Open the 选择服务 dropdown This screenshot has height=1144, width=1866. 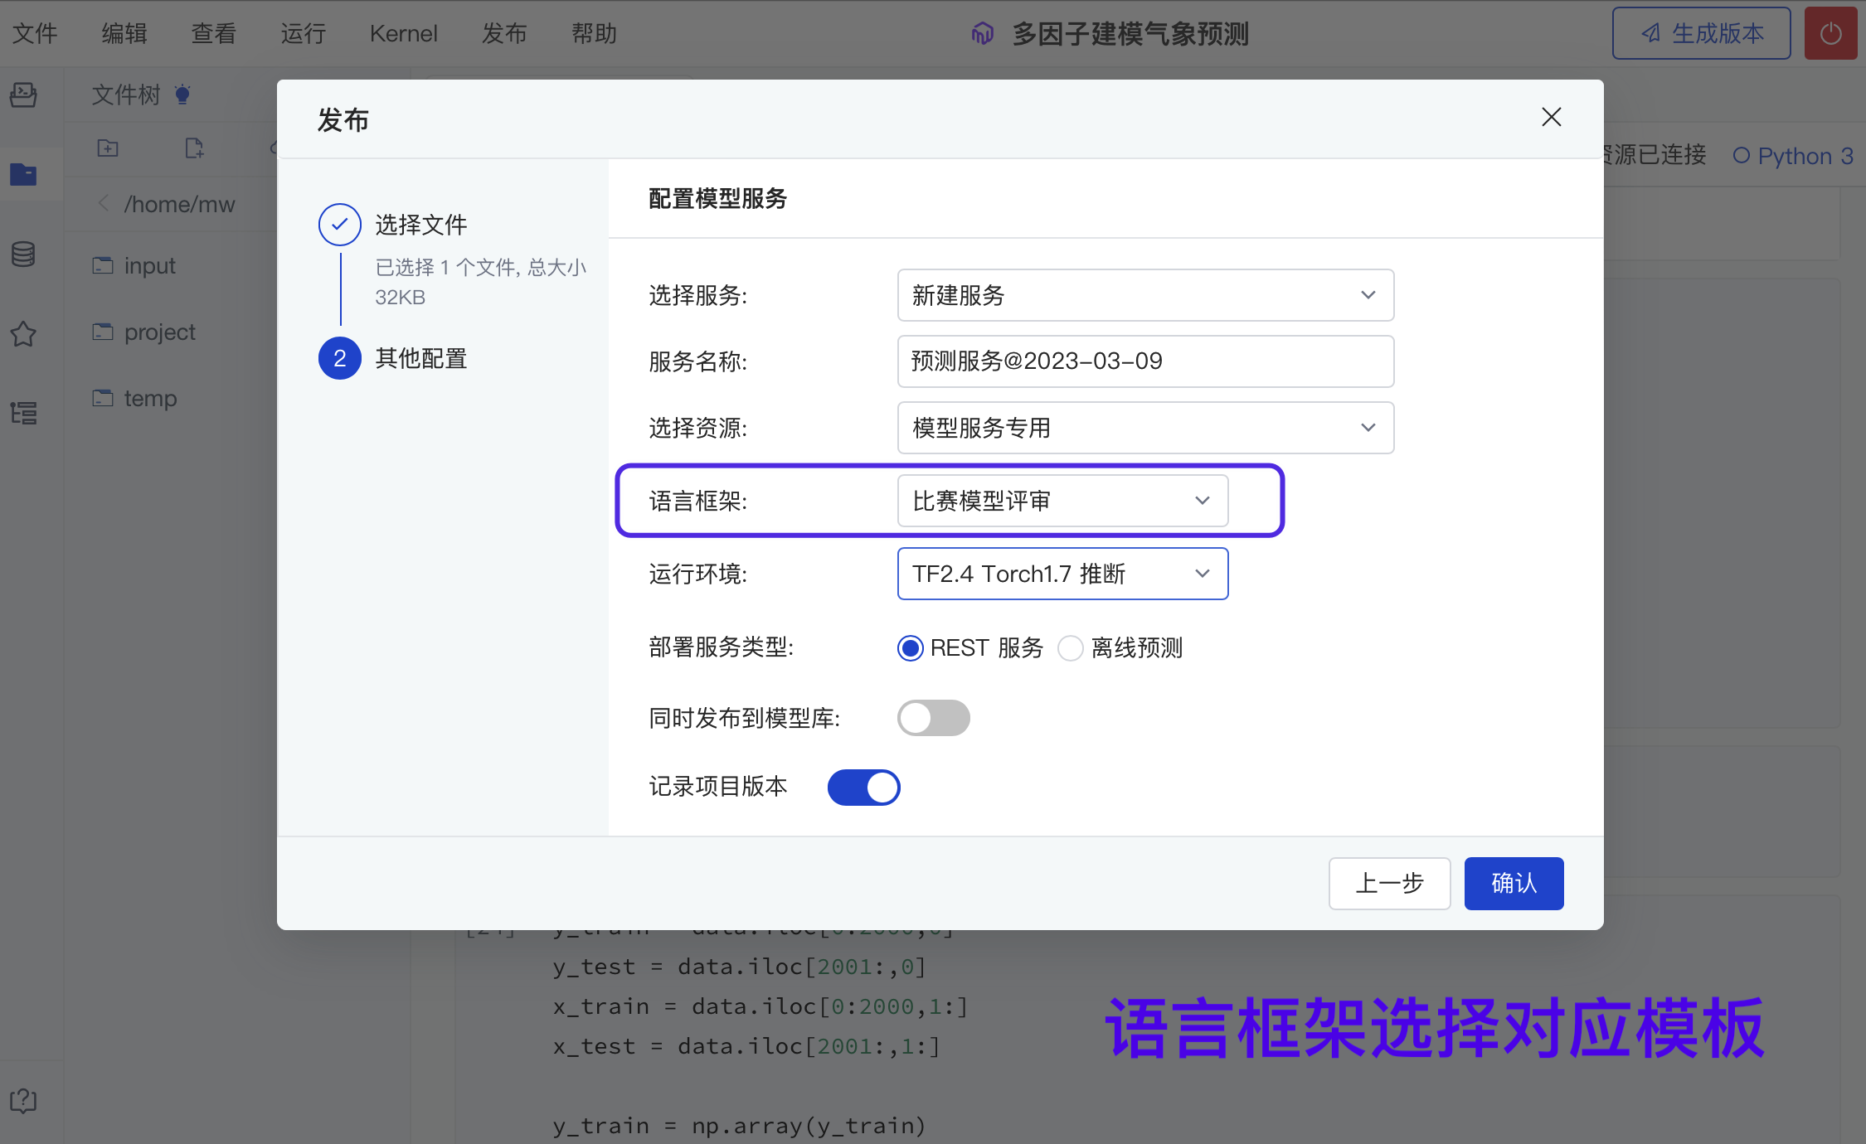1144,295
